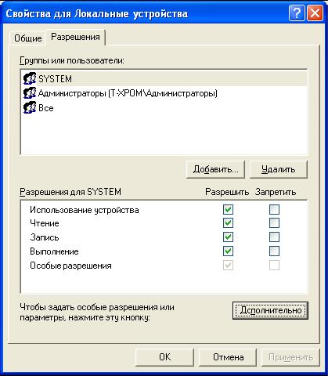Toggle Allow checkbox for Выполнение
Screen dimensions: 328x376
pos(228,251)
